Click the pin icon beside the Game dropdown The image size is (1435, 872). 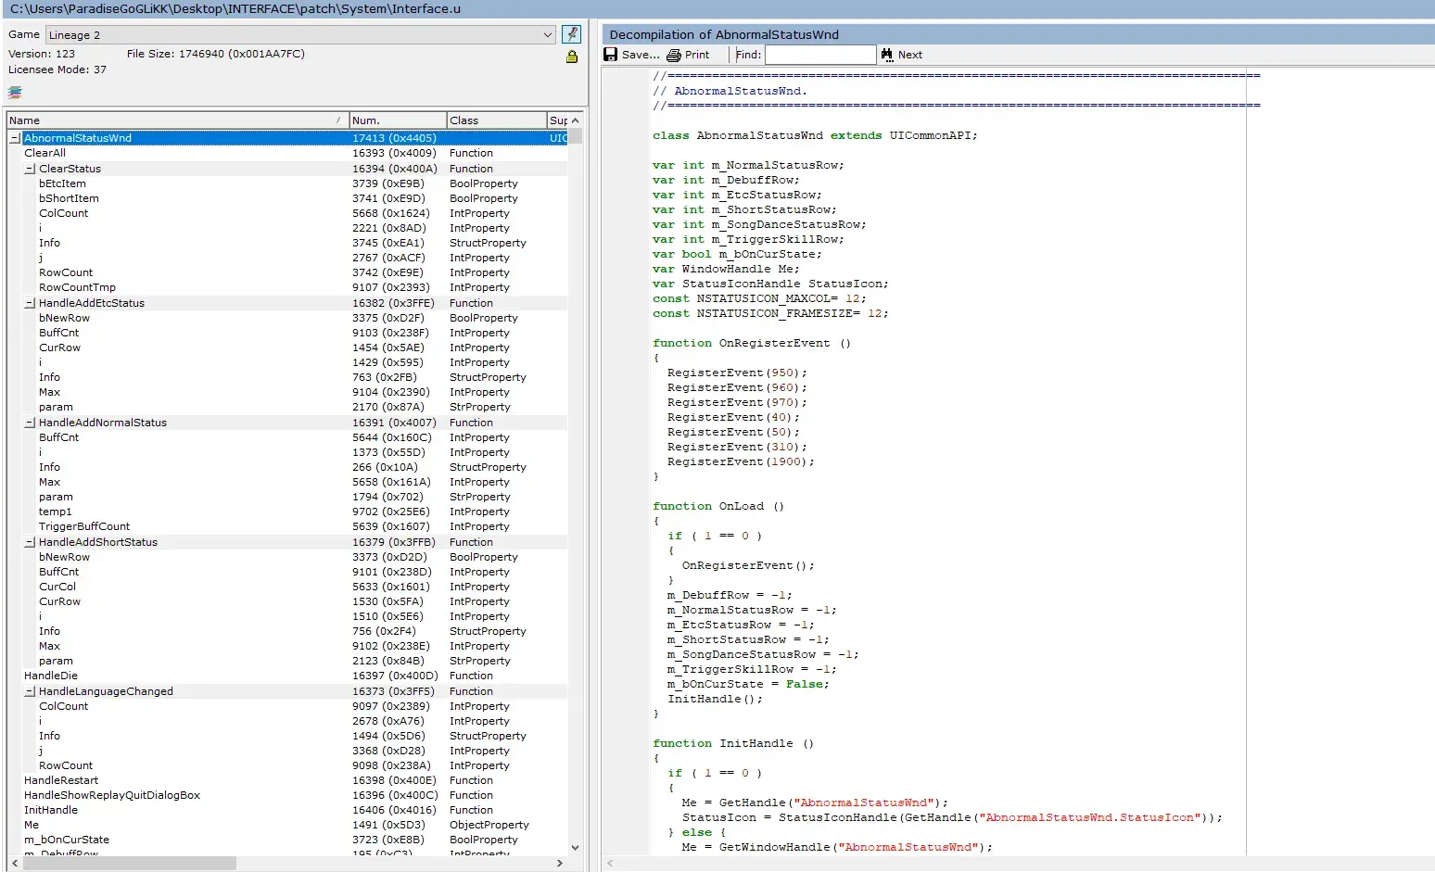pyautogui.click(x=572, y=34)
